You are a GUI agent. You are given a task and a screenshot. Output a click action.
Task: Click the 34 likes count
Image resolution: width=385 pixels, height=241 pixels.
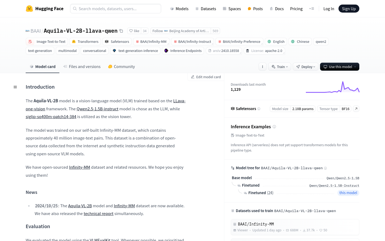pyautogui.click(x=145, y=31)
